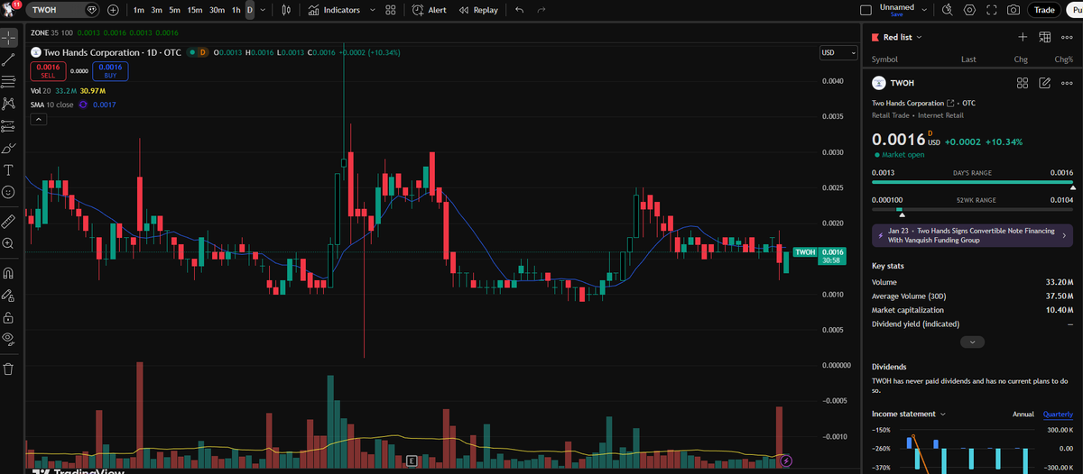Toggle hide all drawings eye icon

8,339
